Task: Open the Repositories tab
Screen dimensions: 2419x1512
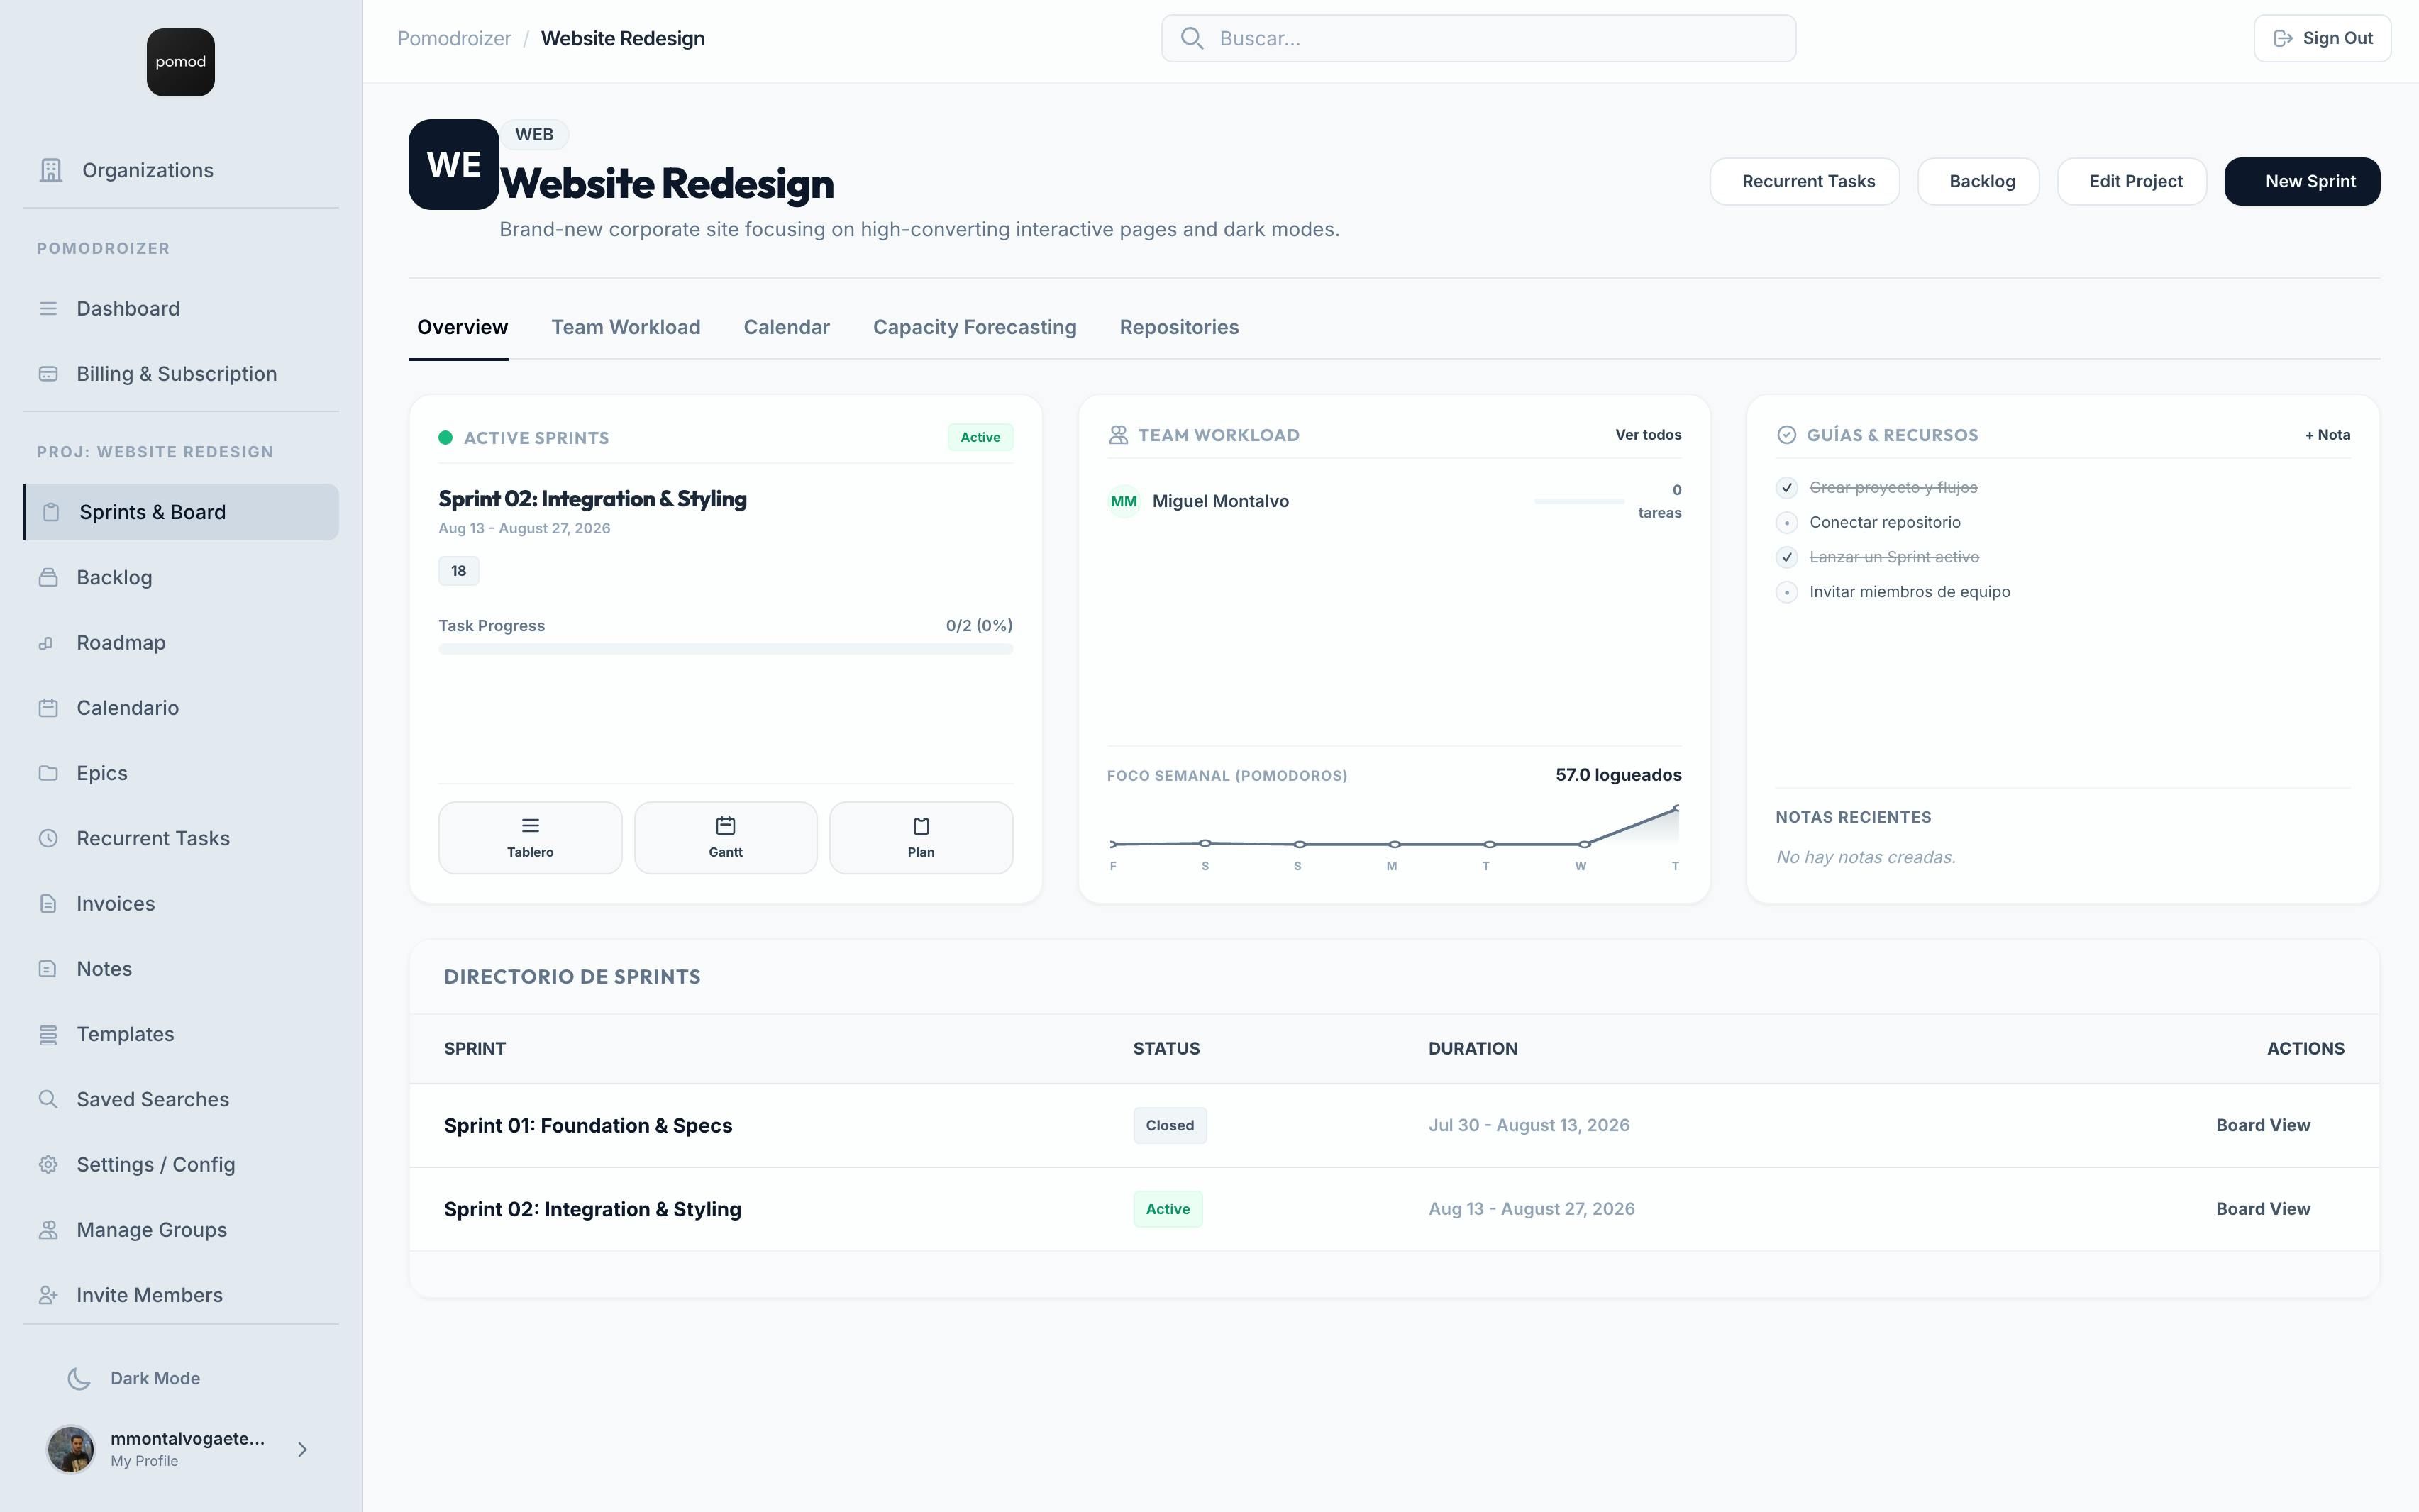Action: tap(1179, 327)
